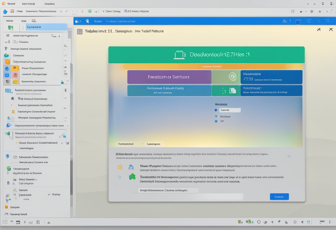Expand the highlighted blue dropdown in the sidebar
336x230 pixels.
pos(46,27)
